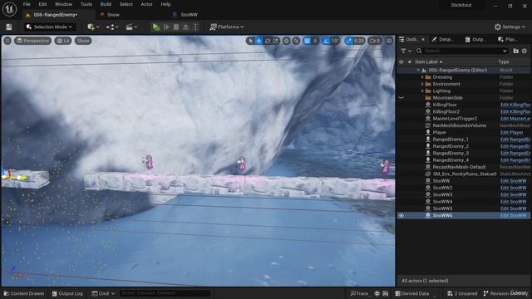
Task: Open the Actor menu
Action: click(146, 4)
